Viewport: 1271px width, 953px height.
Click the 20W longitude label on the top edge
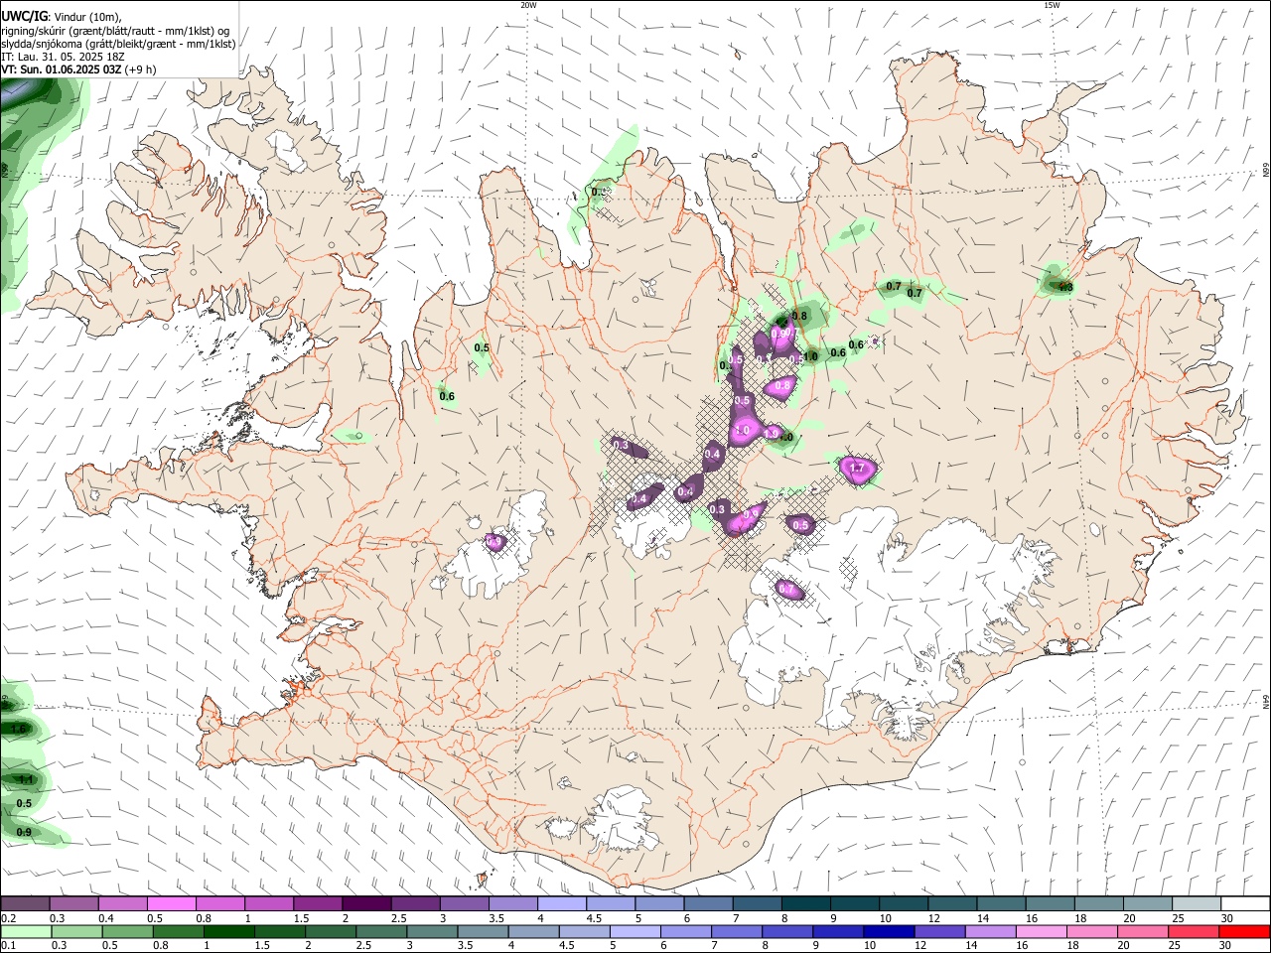click(528, 5)
